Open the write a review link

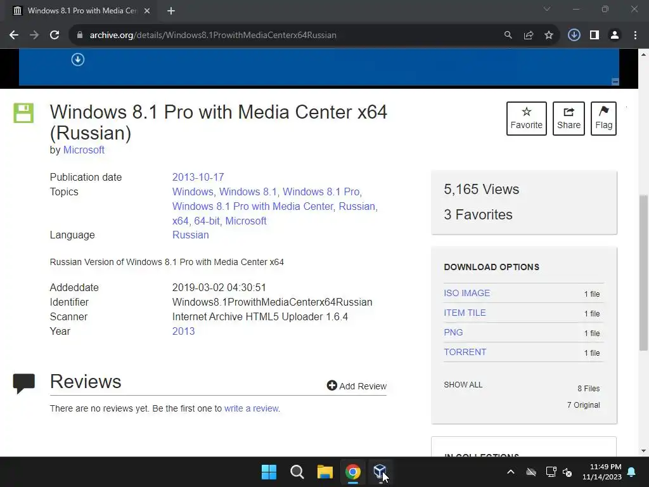coord(252,408)
